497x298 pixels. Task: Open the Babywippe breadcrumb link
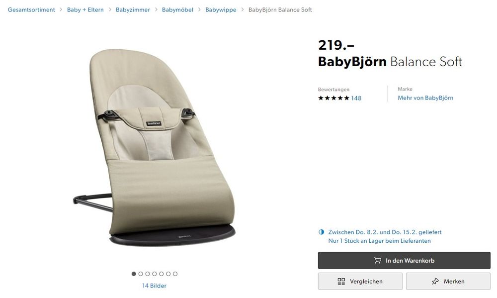click(x=221, y=10)
